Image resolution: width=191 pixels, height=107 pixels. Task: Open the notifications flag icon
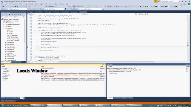click(x=156, y=1)
